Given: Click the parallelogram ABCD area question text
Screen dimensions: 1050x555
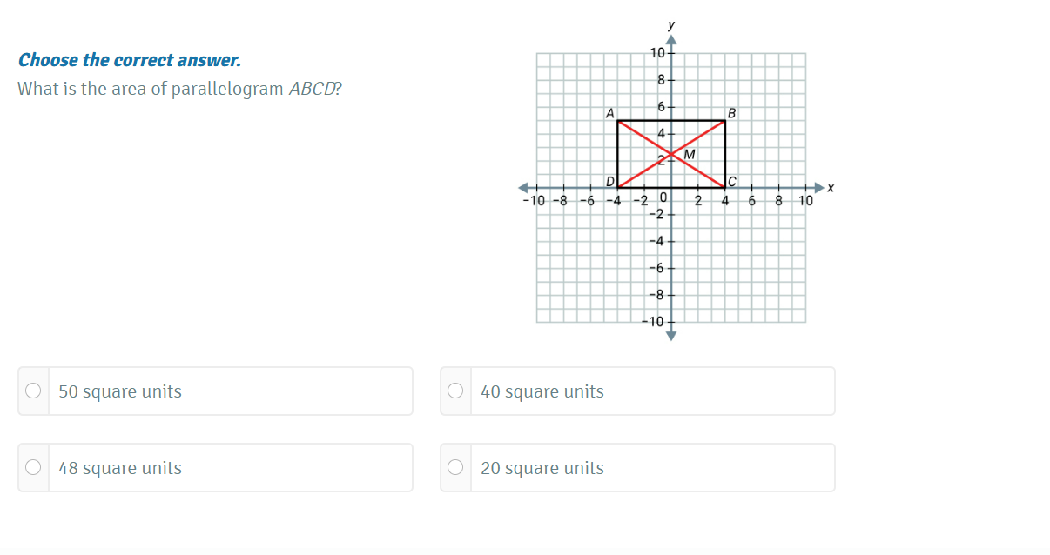Looking at the screenshot, I should [x=180, y=89].
